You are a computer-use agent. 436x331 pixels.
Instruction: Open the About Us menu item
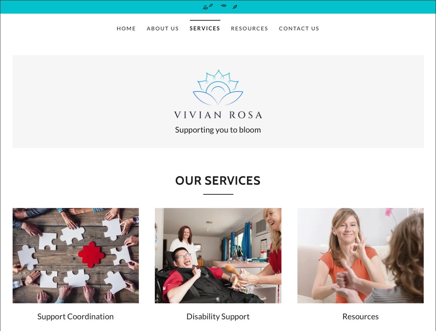pyautogui.click(x=163, y=28)
